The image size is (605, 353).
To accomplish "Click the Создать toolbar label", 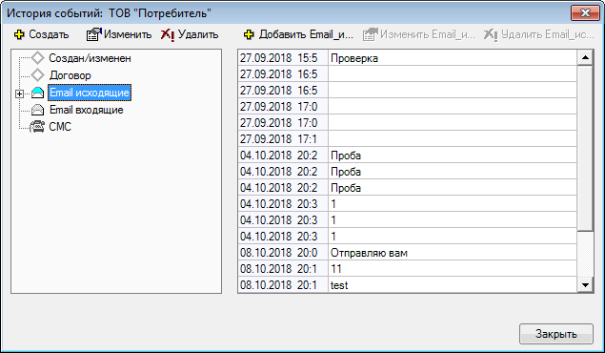I will tap(49, 34).
